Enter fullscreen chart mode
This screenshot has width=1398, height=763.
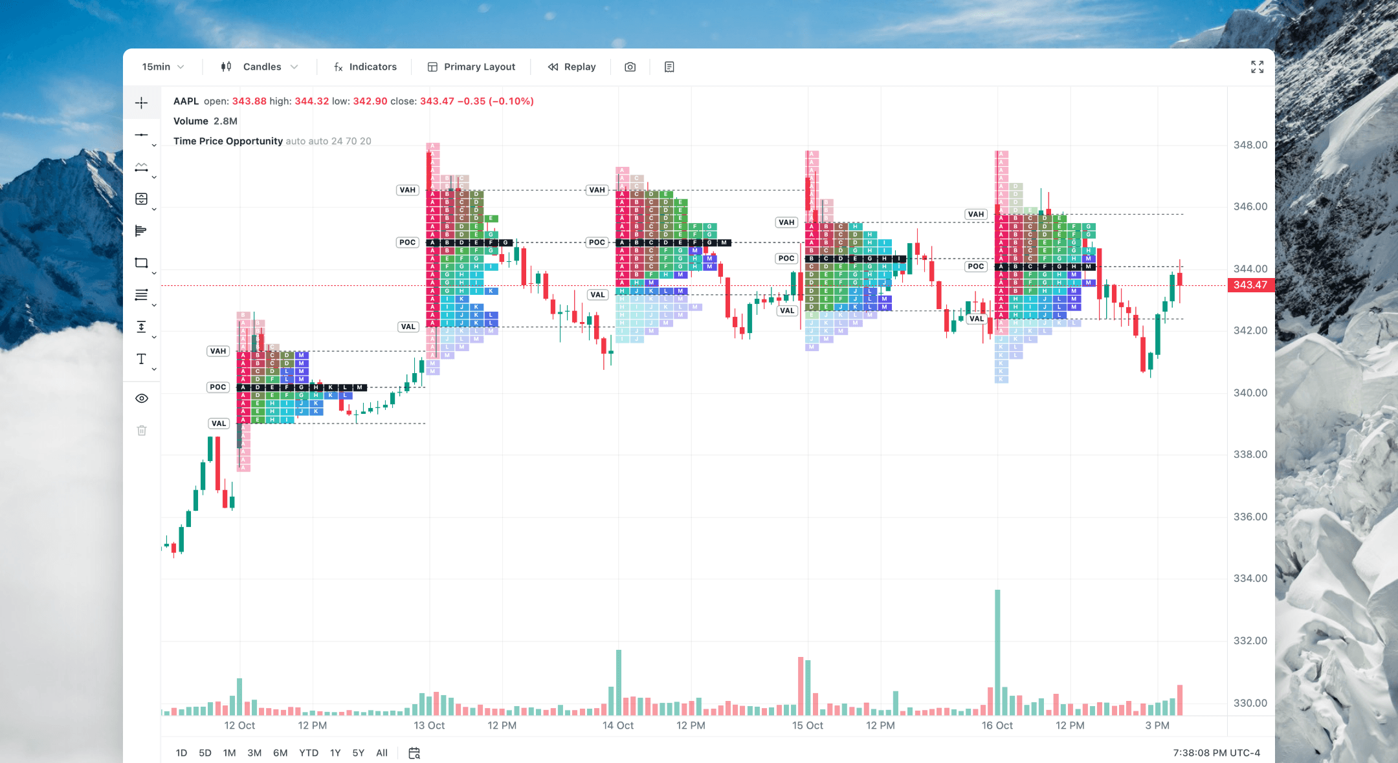pyautogui.click(x=1257, y=67)
